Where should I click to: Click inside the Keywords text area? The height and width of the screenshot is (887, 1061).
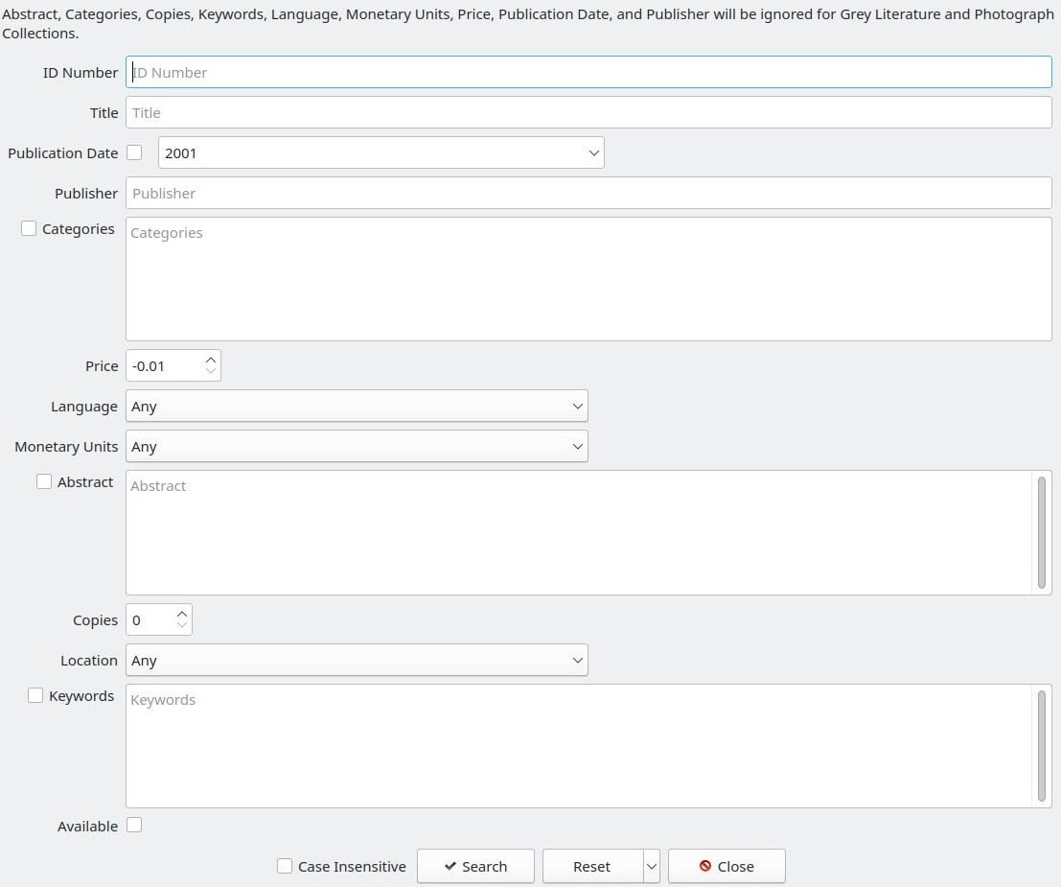(579, 746)
